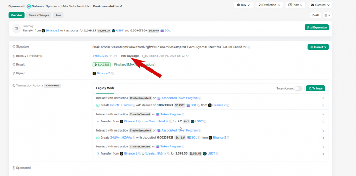Switch to the Balance Changes tab

point(38,15)
